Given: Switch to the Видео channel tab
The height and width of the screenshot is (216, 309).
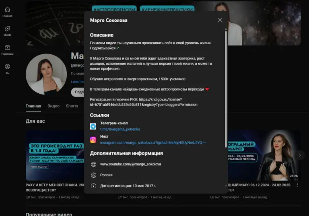Looking at the screenshot, I should pos(54,106).
